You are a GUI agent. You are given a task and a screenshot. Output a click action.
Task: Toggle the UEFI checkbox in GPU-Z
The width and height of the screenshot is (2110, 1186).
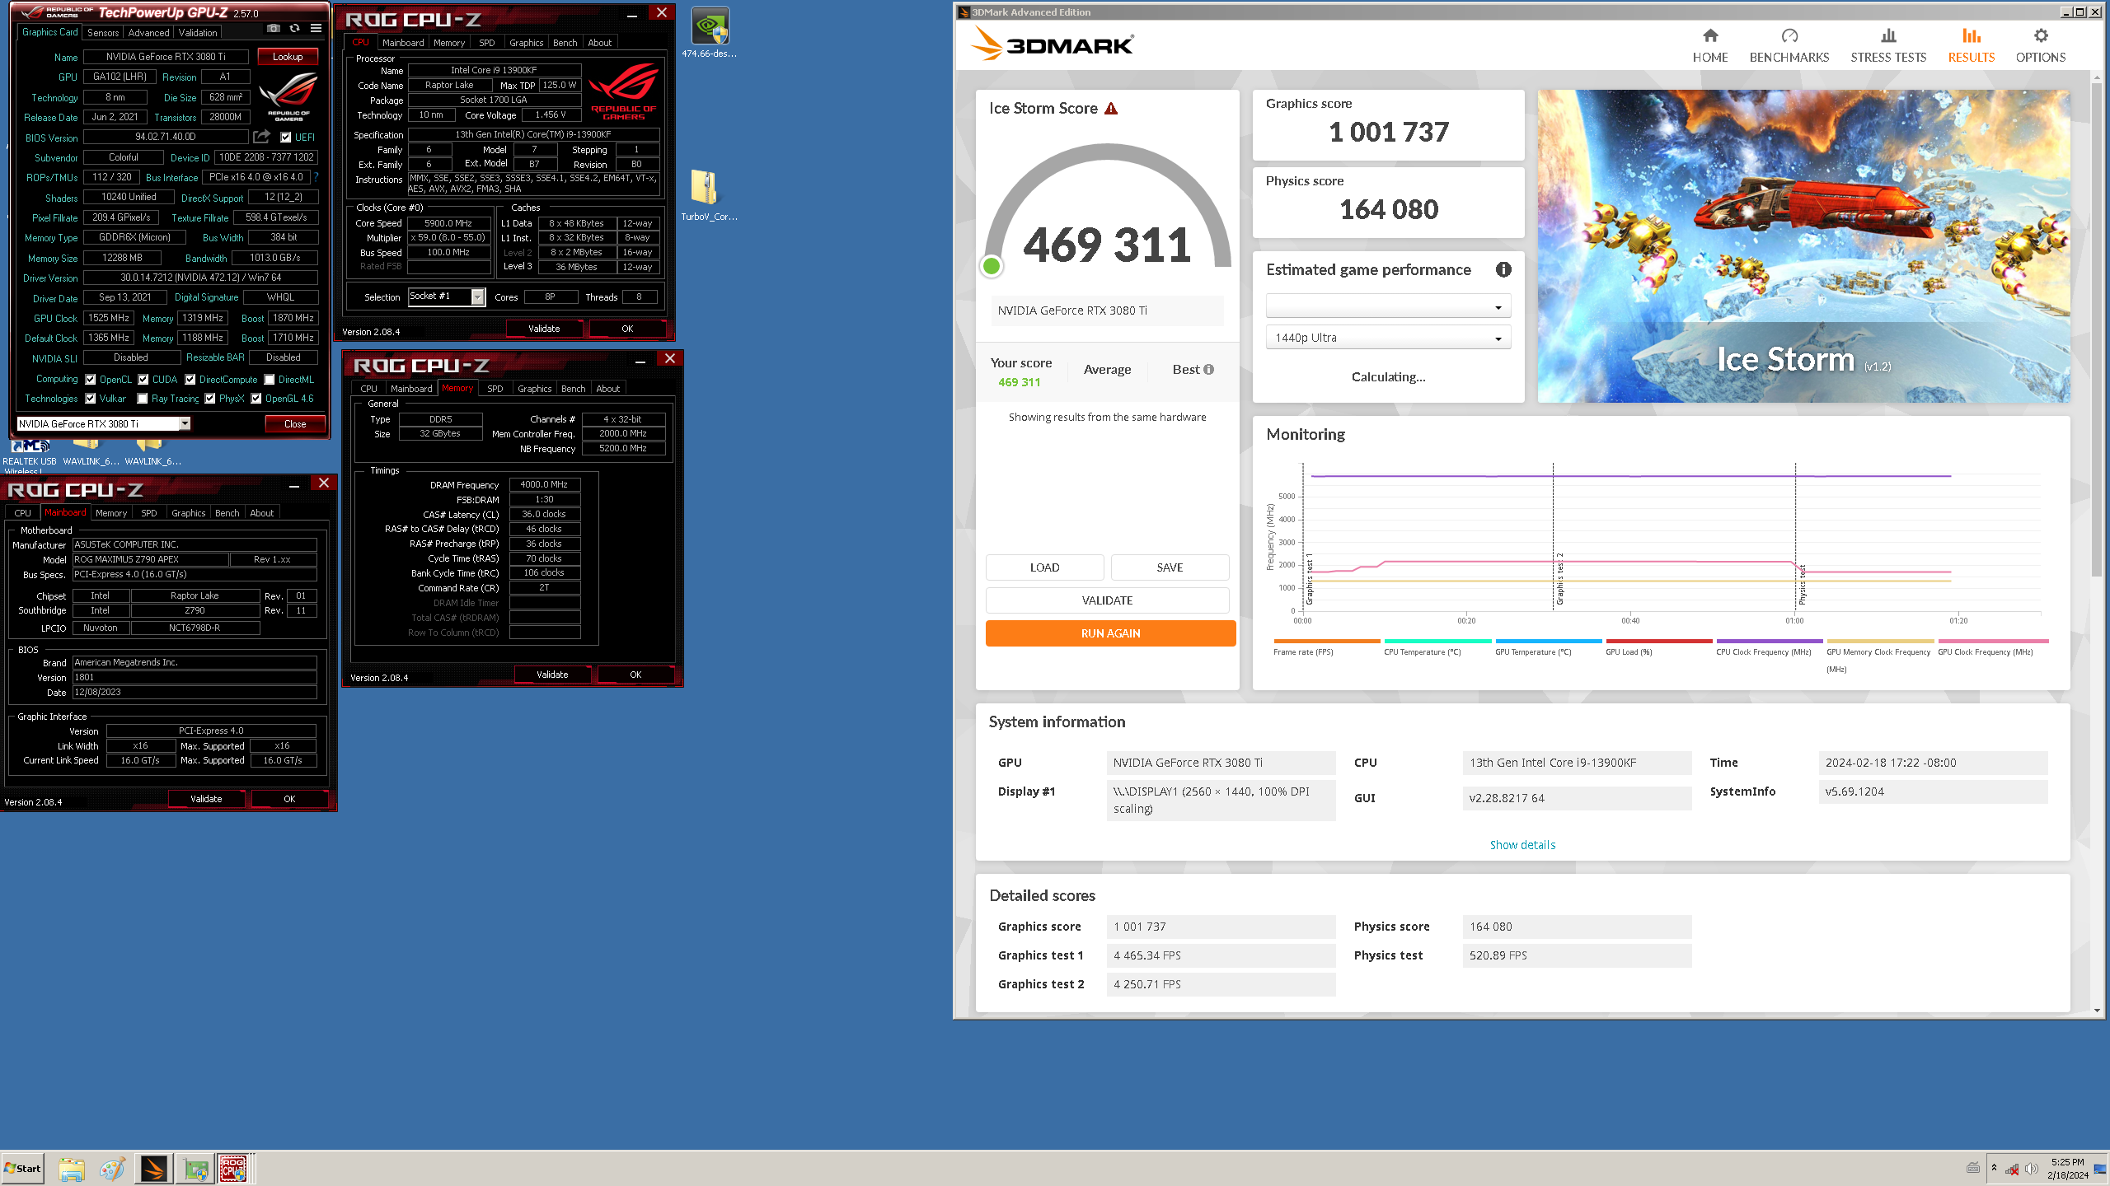[285, 138]
